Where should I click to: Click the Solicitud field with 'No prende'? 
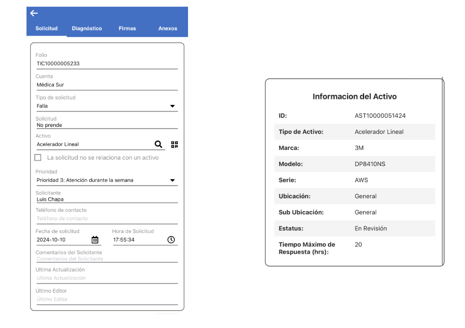[106, 125]
